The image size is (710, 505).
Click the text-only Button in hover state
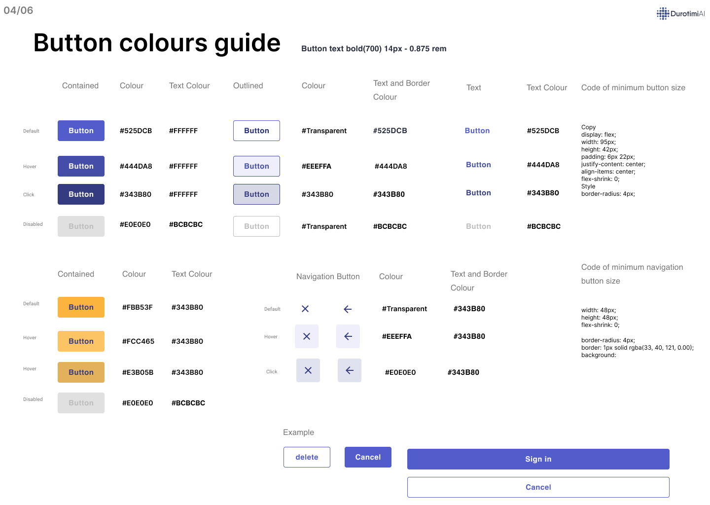click(x=478, y=164)
